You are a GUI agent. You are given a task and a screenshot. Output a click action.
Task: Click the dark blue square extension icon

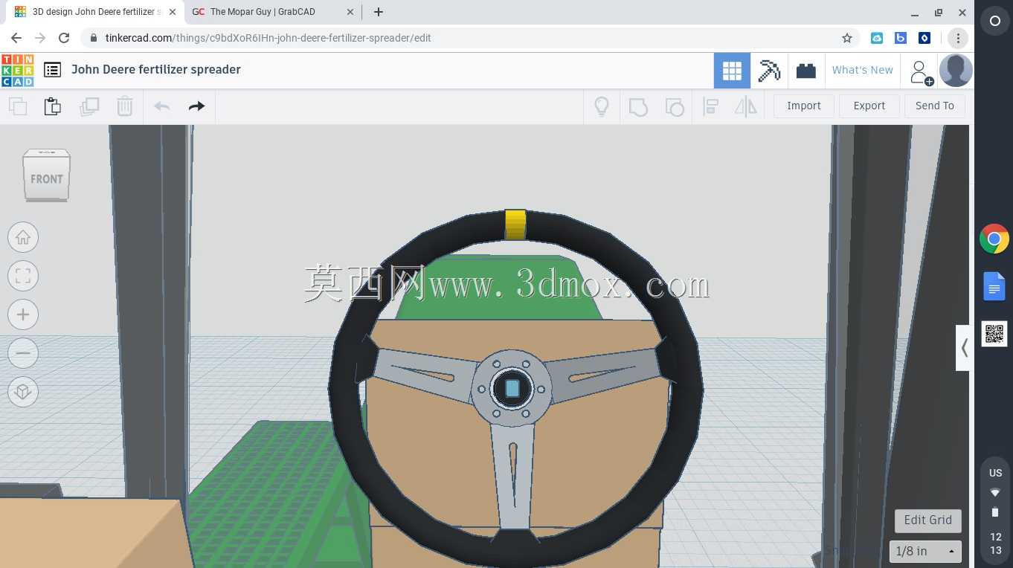924,38
